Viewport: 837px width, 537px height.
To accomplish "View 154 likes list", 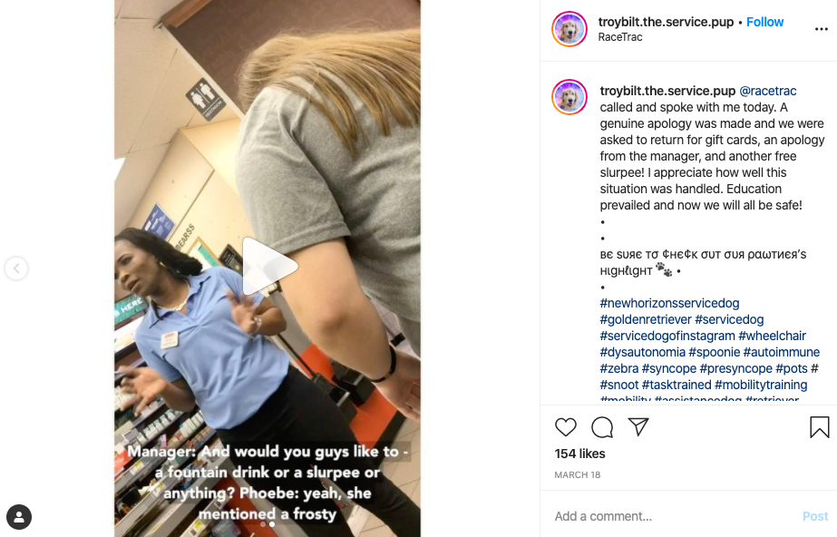I will (x=579, y=454).
